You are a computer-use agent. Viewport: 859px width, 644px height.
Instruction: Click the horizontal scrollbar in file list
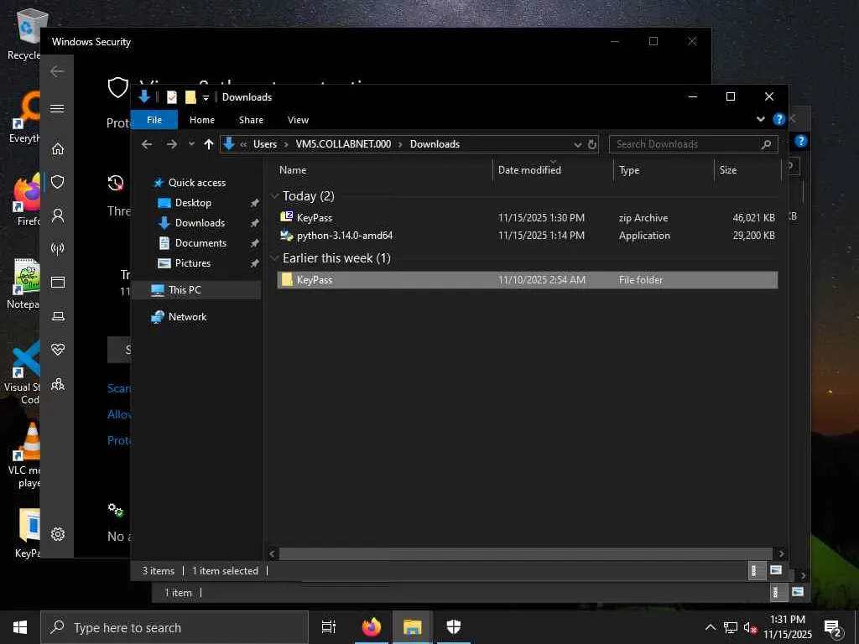pos(525,553)
